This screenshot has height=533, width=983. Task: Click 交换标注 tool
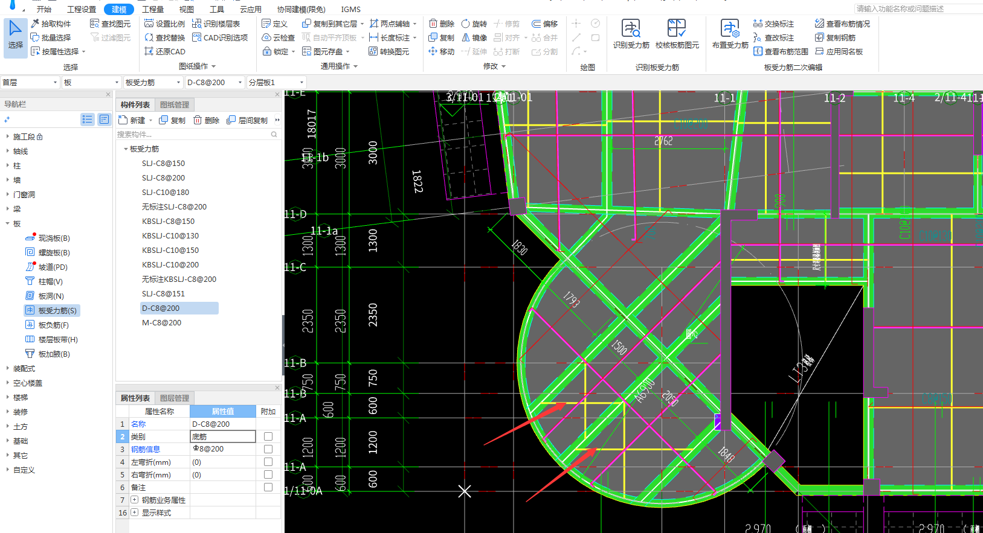[x=774, y=24]
